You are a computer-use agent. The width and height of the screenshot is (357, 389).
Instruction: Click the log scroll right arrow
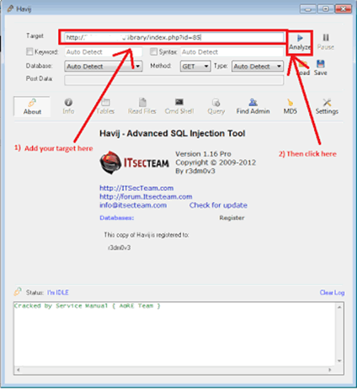pos(330,370)
